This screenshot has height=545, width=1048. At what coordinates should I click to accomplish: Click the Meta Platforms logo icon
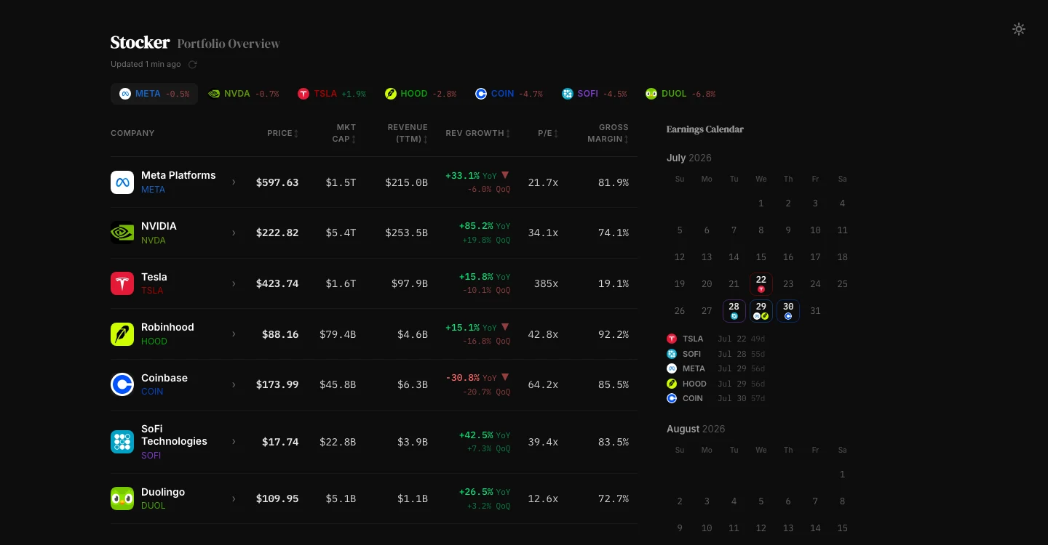[122, 182]
